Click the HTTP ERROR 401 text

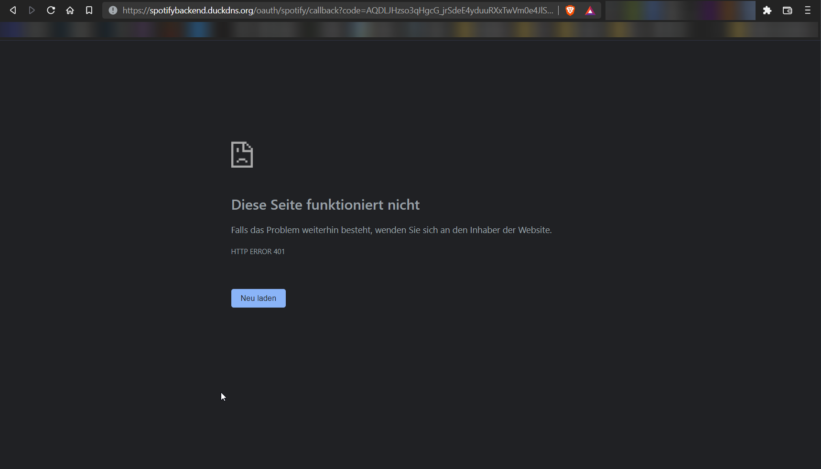click(258, 251)
